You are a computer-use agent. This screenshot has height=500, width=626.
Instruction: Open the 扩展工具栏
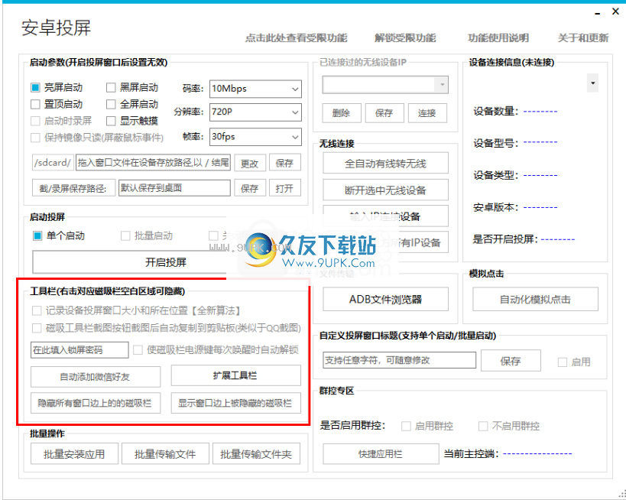(236, 375)
